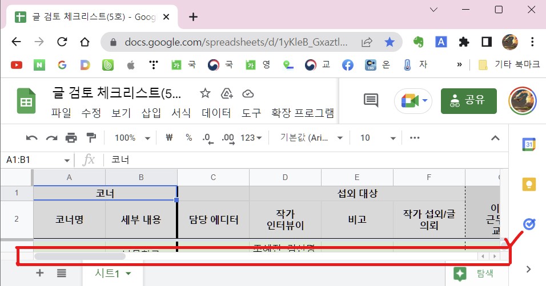Open the YouTube bookmark
Screen dimensions: 546x286
coord(17,65)
